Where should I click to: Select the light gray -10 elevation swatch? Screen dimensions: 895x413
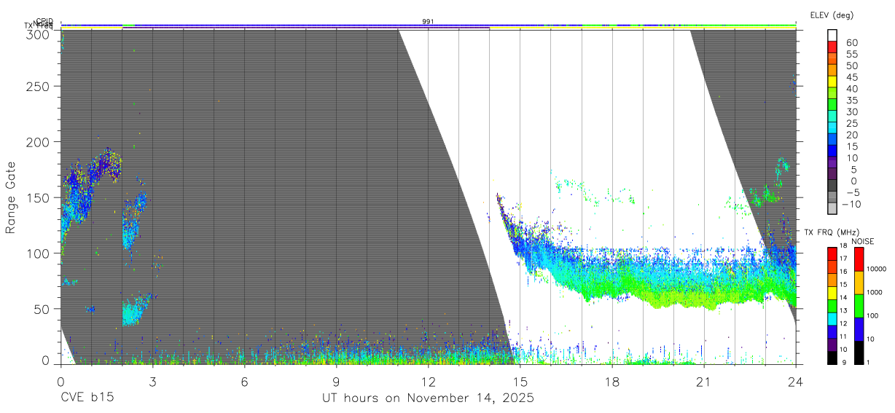833,208
